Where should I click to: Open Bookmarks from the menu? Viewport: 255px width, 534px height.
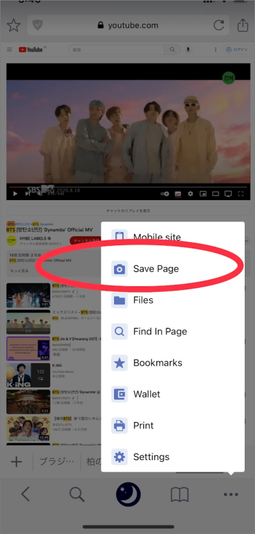click(x=173, y=363)
